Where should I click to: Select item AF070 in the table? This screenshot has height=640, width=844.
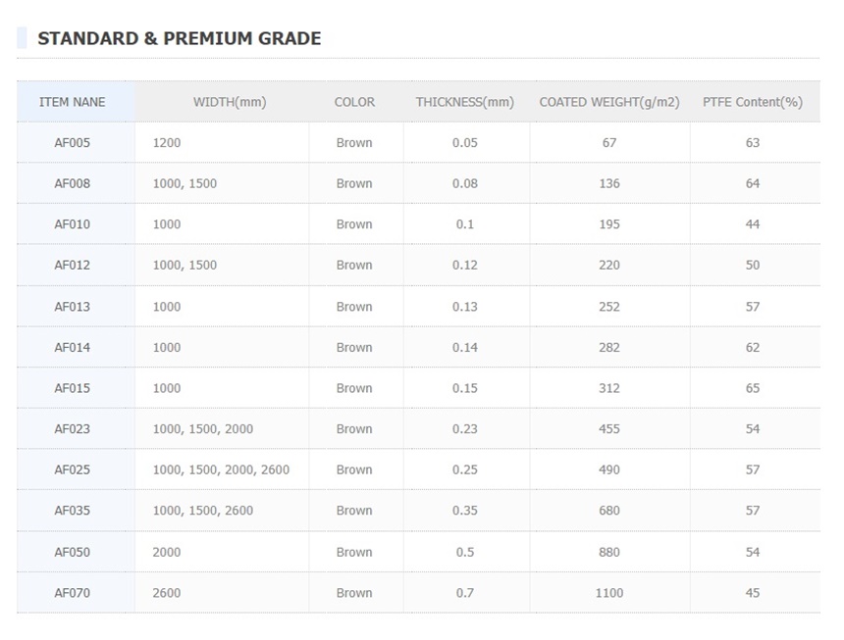tap(72, 593)
